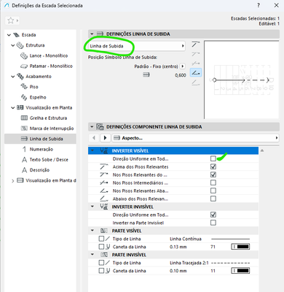Click arrow button next to Padrão - Fixo (centro)

(x=183, y=66)
